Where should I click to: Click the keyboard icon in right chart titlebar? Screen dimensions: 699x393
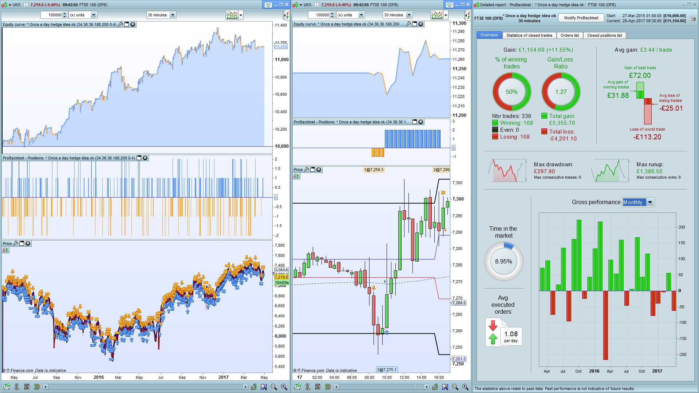[x=450, y=5]
